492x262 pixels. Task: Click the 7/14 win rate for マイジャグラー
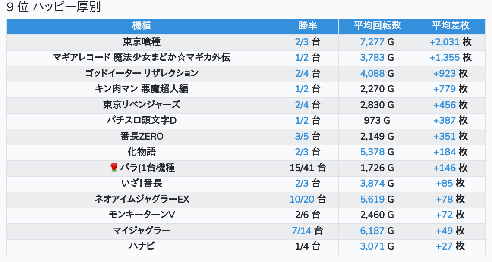pos(302,231)
